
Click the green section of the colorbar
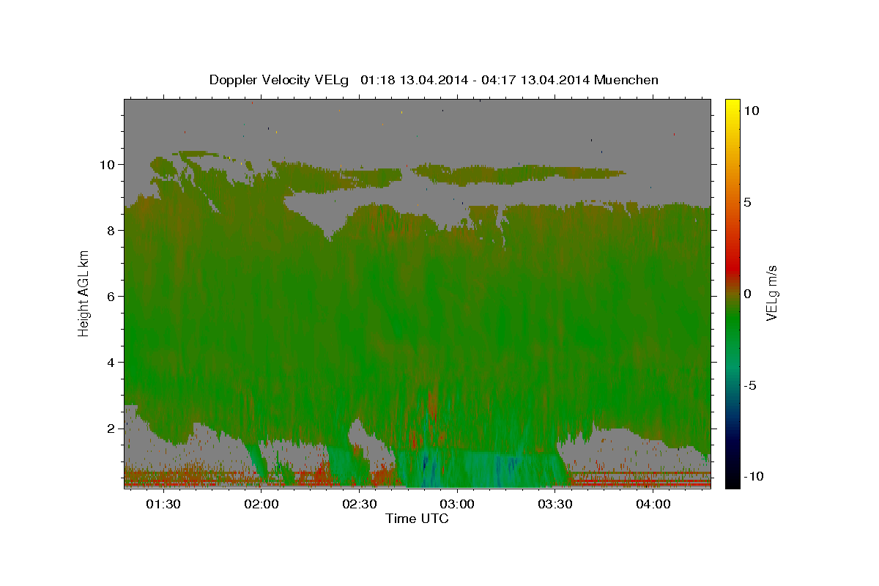pyautogui.click(x=732, y=322)
